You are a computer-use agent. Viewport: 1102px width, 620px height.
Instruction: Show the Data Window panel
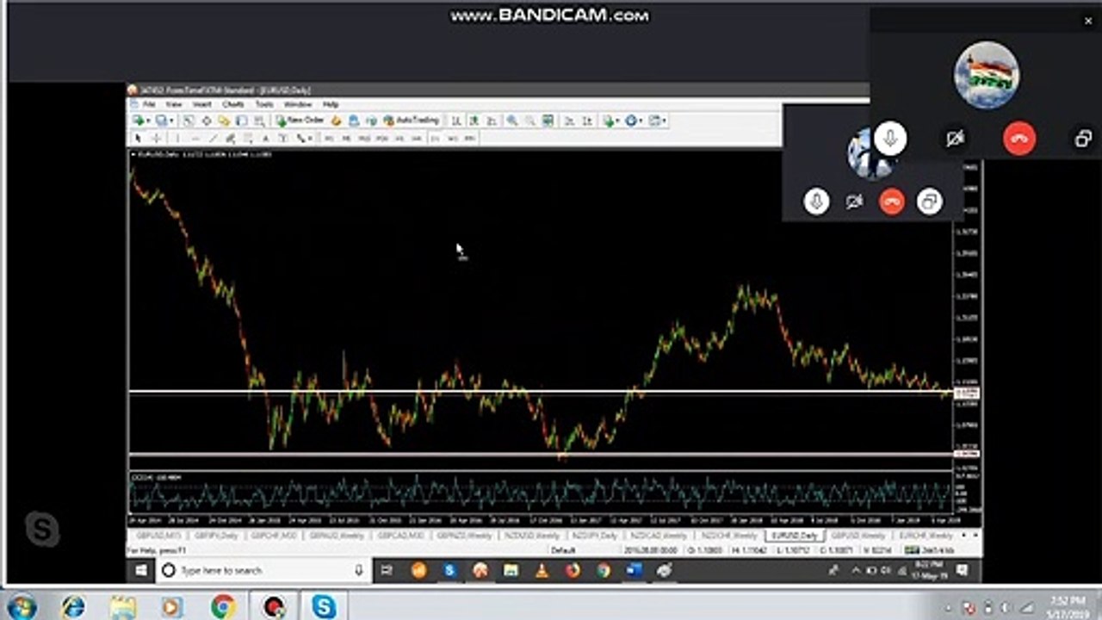coord(207,121)
